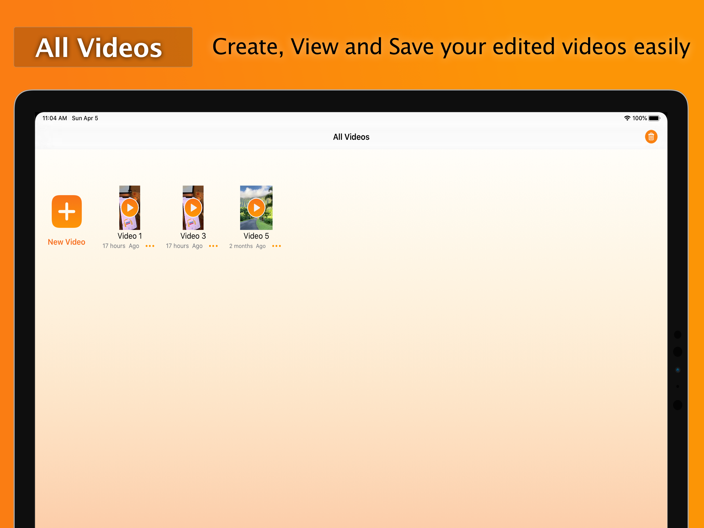This screenshot has width=704, height=528.
Task: Click the trash delete icon
Action: pyautogui.click(x=651, y=137)
